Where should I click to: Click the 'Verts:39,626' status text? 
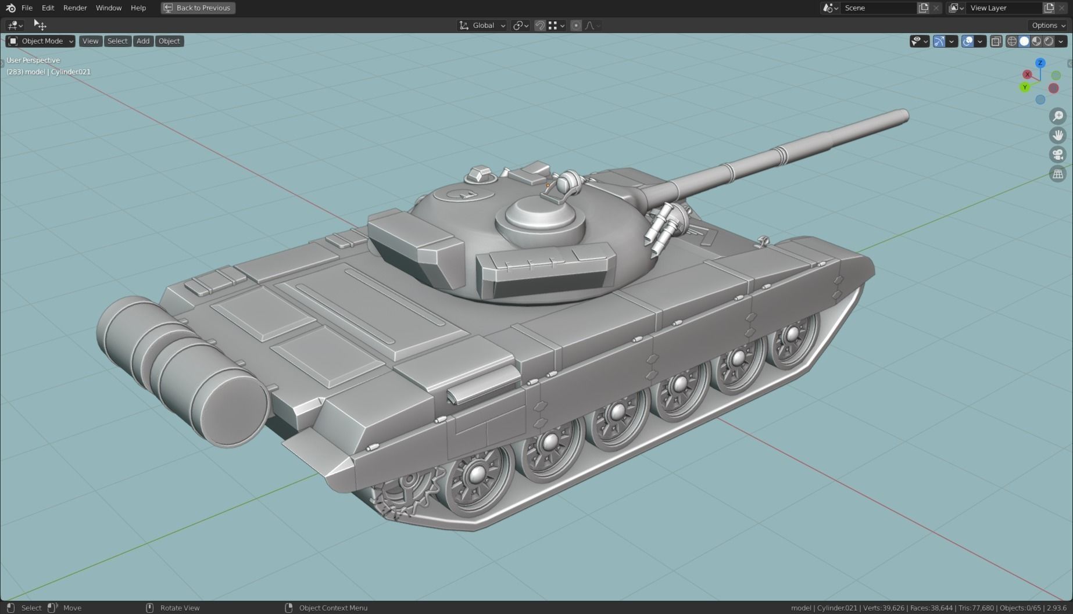point(884,608)
